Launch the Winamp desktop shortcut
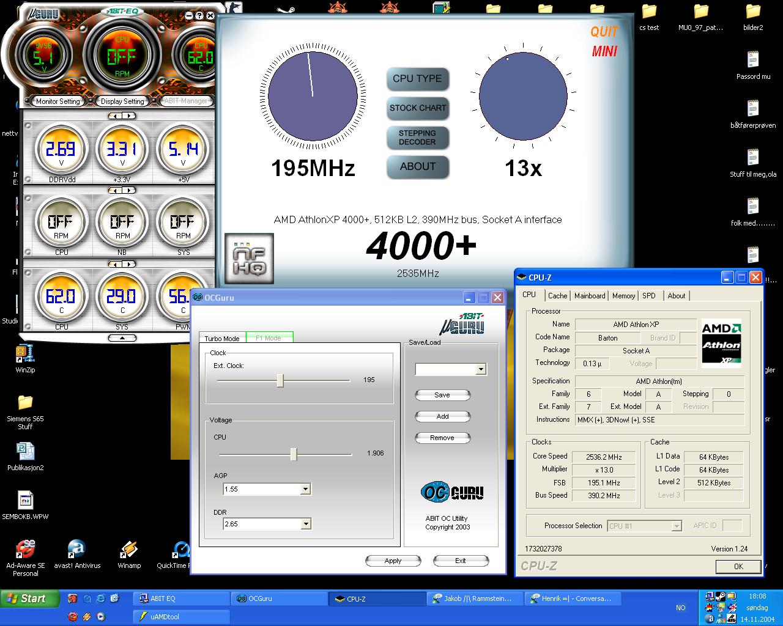Image resolution: width=783 pixels, height=626 pixels. (x=129, y=554)
